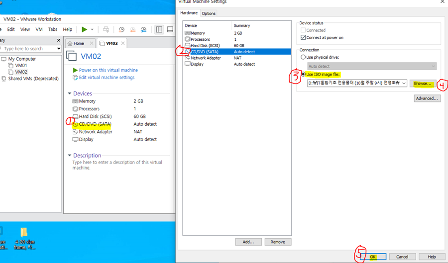Click Cancel in settings dialog

[x=402, y=257]
